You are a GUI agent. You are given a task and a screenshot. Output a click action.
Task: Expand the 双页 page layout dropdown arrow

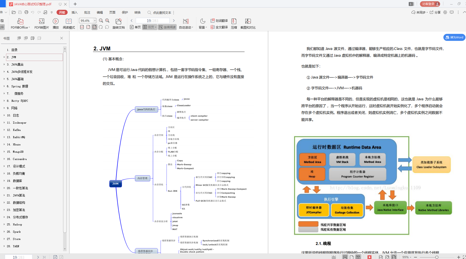tap(155, 27)
